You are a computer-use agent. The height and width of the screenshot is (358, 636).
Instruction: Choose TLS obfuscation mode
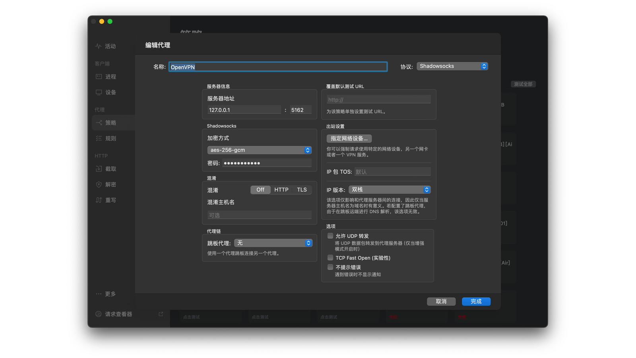tap(302, 190)
